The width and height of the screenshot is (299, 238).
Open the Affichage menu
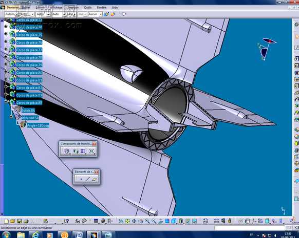coord(56,7)
